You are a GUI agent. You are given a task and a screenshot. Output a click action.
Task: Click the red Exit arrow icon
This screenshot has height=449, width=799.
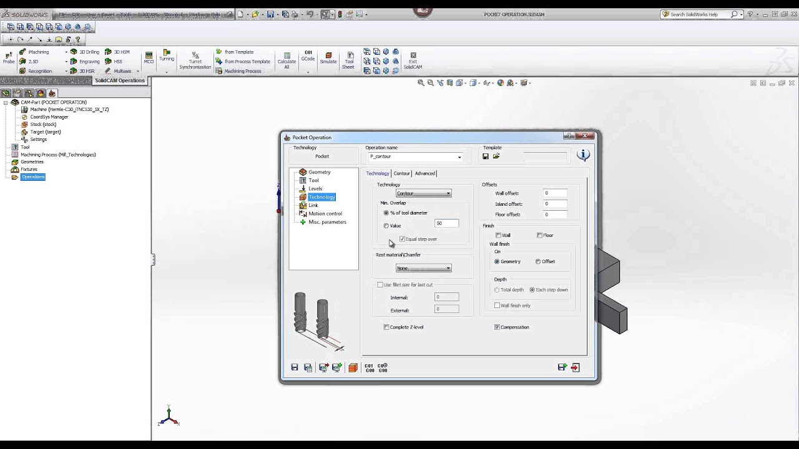tap(576, 368)
